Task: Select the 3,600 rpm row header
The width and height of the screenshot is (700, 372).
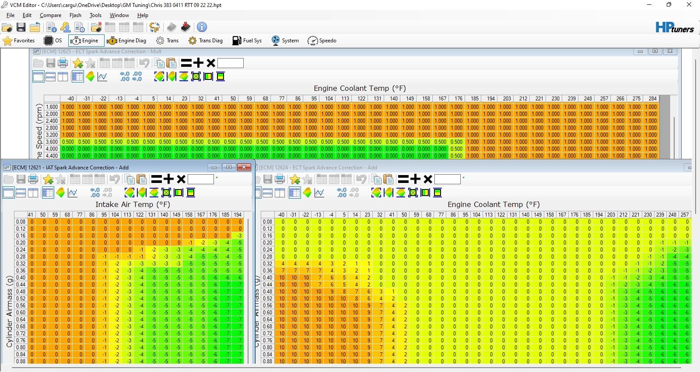Action: [52, 142]
